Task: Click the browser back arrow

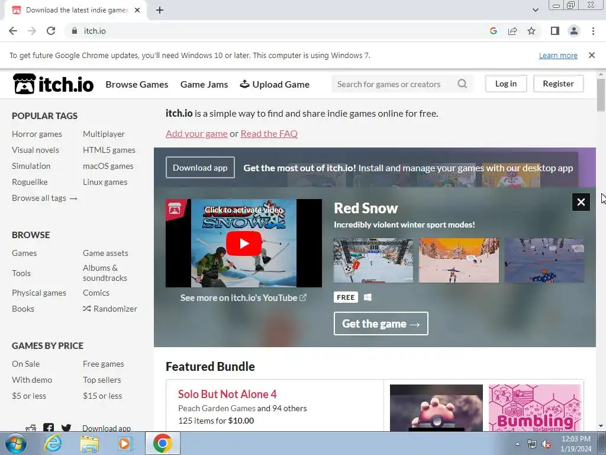Action: click(x=13, y=31)
